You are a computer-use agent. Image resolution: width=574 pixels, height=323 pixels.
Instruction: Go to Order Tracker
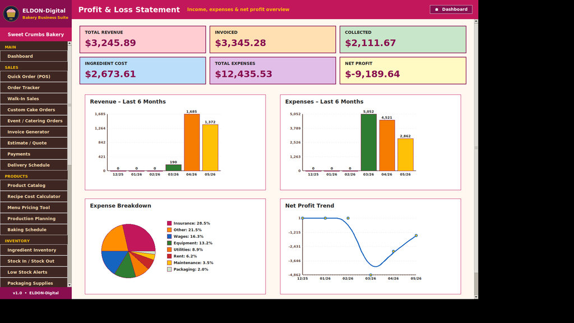tap(34, 87)
